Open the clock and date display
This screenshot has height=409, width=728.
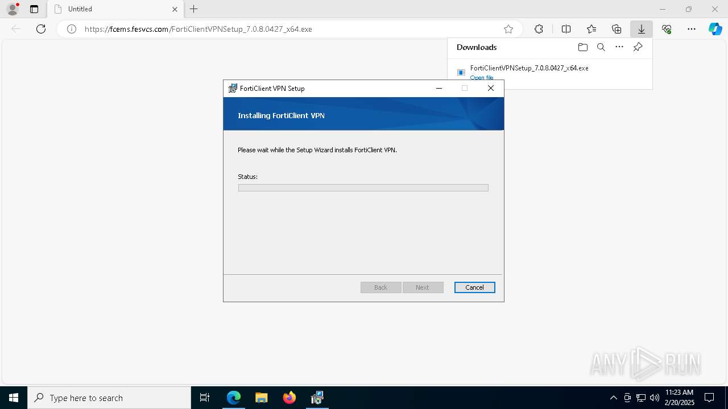pyautogui.click(x=680, y=398)
